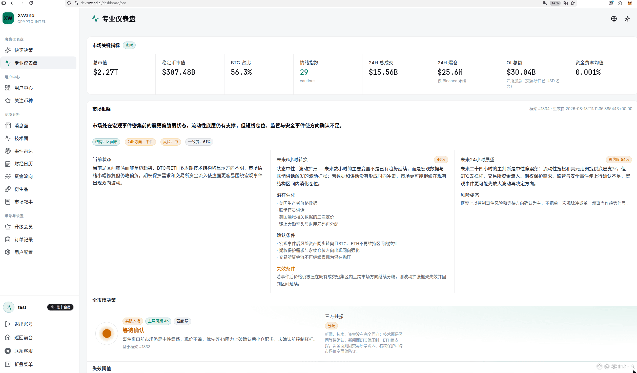Click the 专业仪表盘 pulse icon in sidebar

coord(8,63)
